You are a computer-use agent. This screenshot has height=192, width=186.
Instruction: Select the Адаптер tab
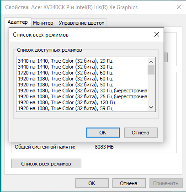point(18,22)
